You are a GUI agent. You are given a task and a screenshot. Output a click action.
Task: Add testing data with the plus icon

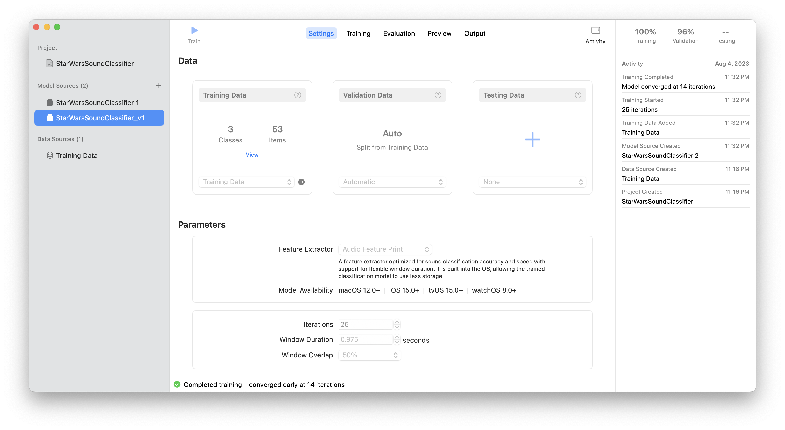pyautogui.click(x=532, y=140)
